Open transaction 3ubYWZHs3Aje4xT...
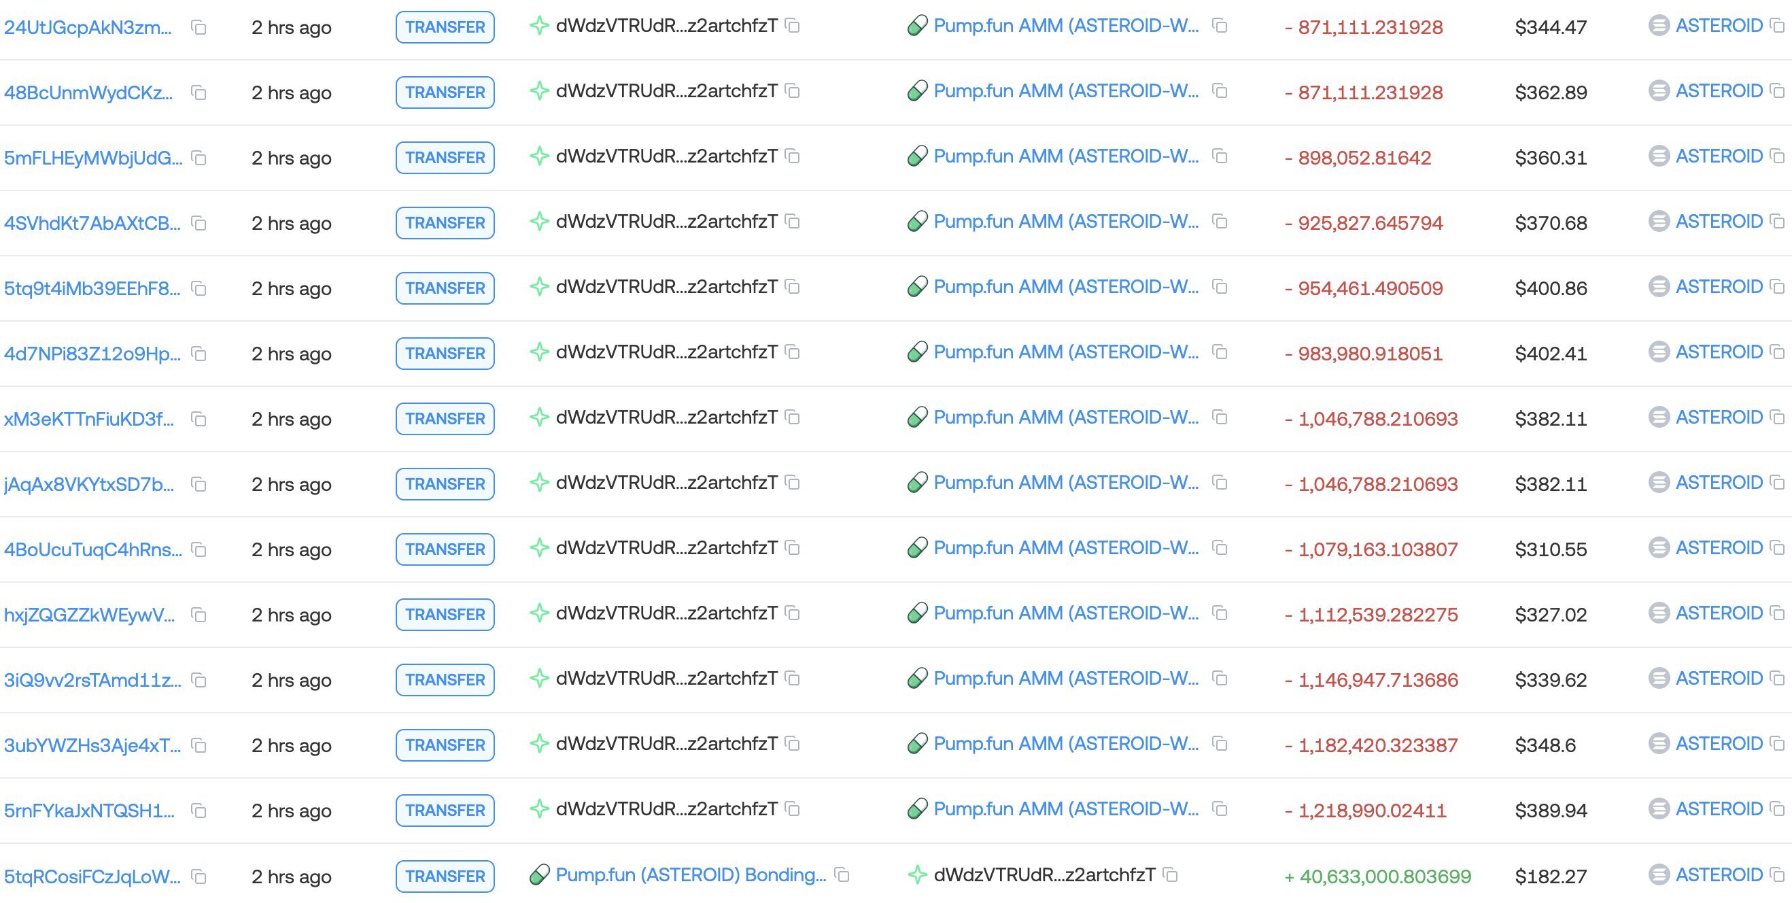Image resolution: width=1792 pixels, height=903 pixels. pos(92,746)
